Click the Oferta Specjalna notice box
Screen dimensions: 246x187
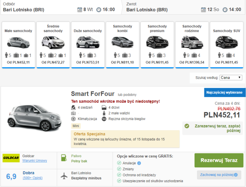(125, 139)
